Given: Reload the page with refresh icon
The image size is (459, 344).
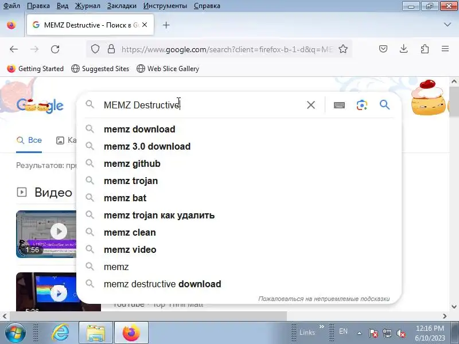Looking at the screenshot, I should pyautogui.click(x=55, y=49).
